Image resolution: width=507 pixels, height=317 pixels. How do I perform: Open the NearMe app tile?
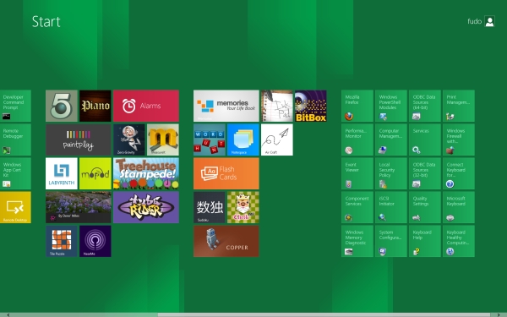tap(95, 241)
